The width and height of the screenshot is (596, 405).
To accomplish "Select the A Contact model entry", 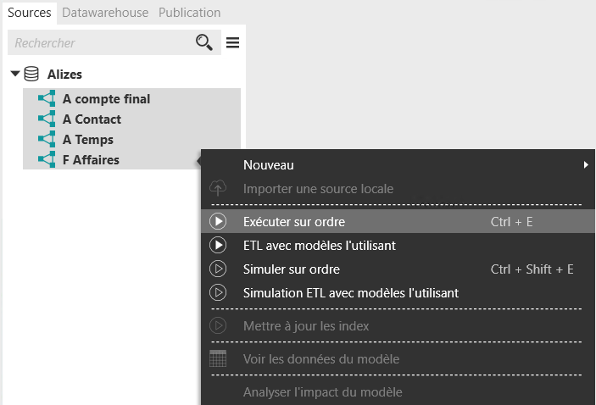I will [x=92, y=119].
